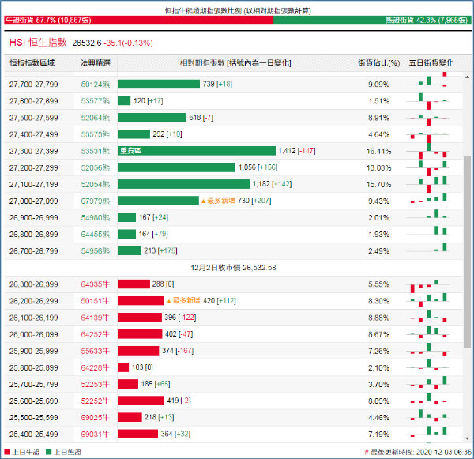The height and width of the screenshot is (459, 474).
Task: Open warrant link 55633牛
Action: pos(95,351)
